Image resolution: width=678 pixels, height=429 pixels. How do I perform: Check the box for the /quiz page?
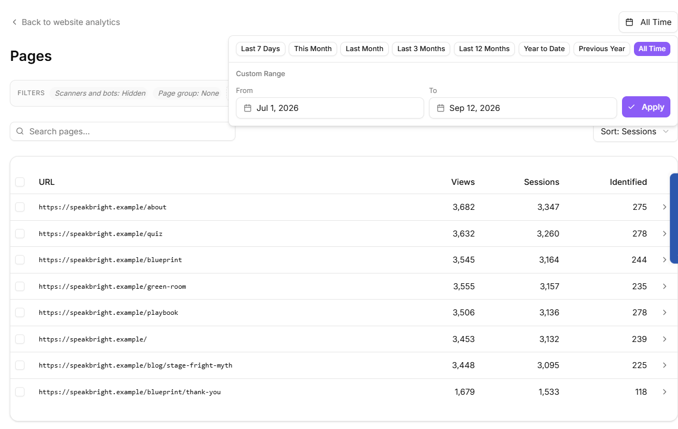click(20, 234)
